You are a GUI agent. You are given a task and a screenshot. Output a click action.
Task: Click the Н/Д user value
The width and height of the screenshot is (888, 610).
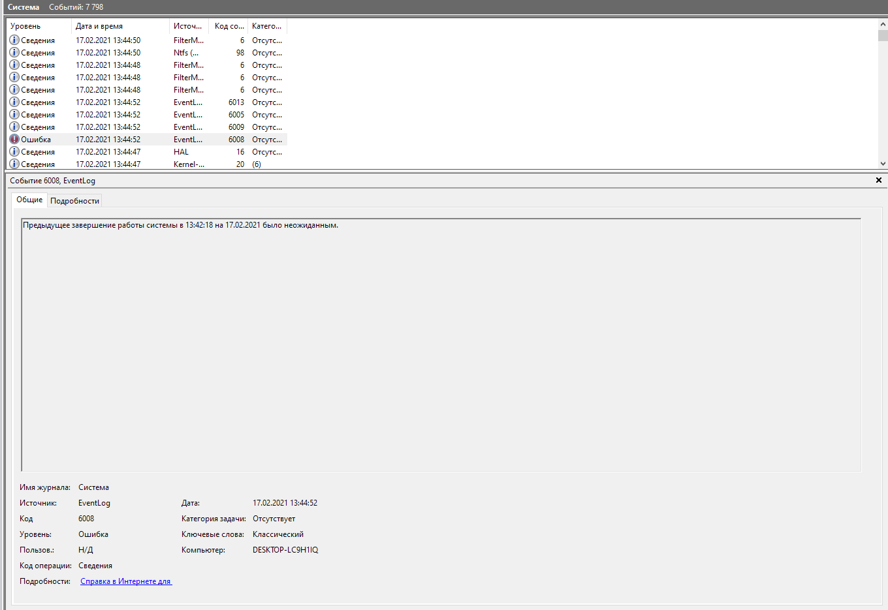[86, 550]
